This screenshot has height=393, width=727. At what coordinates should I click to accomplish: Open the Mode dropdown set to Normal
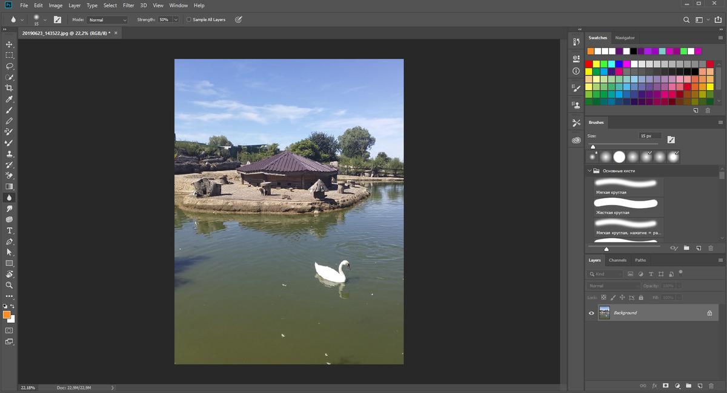(x=107, y=19)
